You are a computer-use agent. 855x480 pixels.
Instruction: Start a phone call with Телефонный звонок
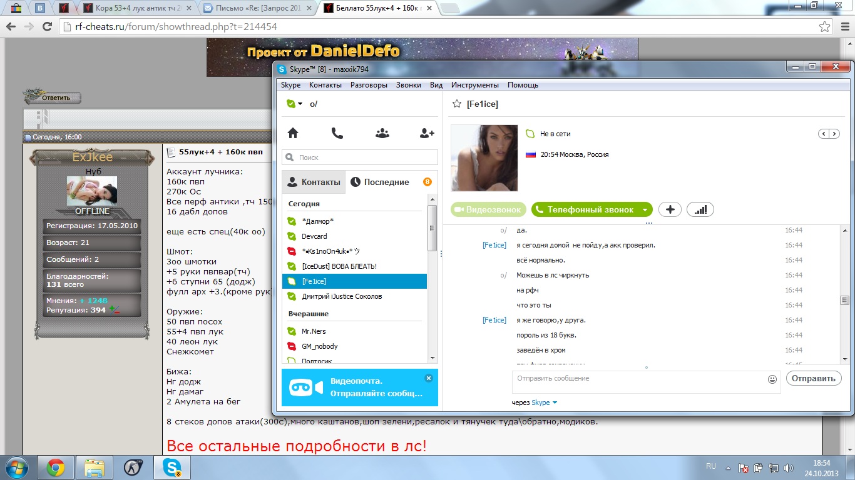(585, 210)
